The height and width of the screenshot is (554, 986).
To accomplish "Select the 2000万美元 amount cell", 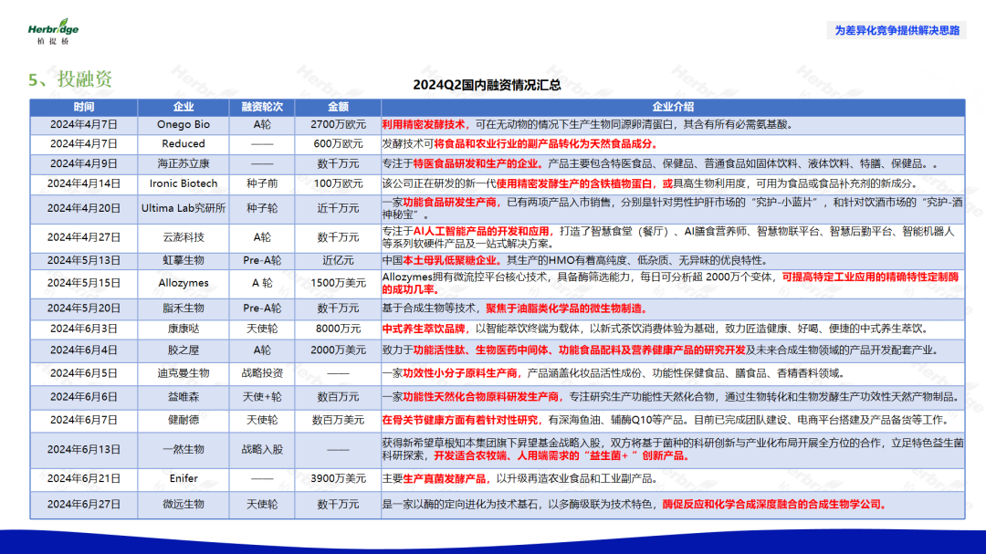I will pyautogui.click(x=338, y=350).
